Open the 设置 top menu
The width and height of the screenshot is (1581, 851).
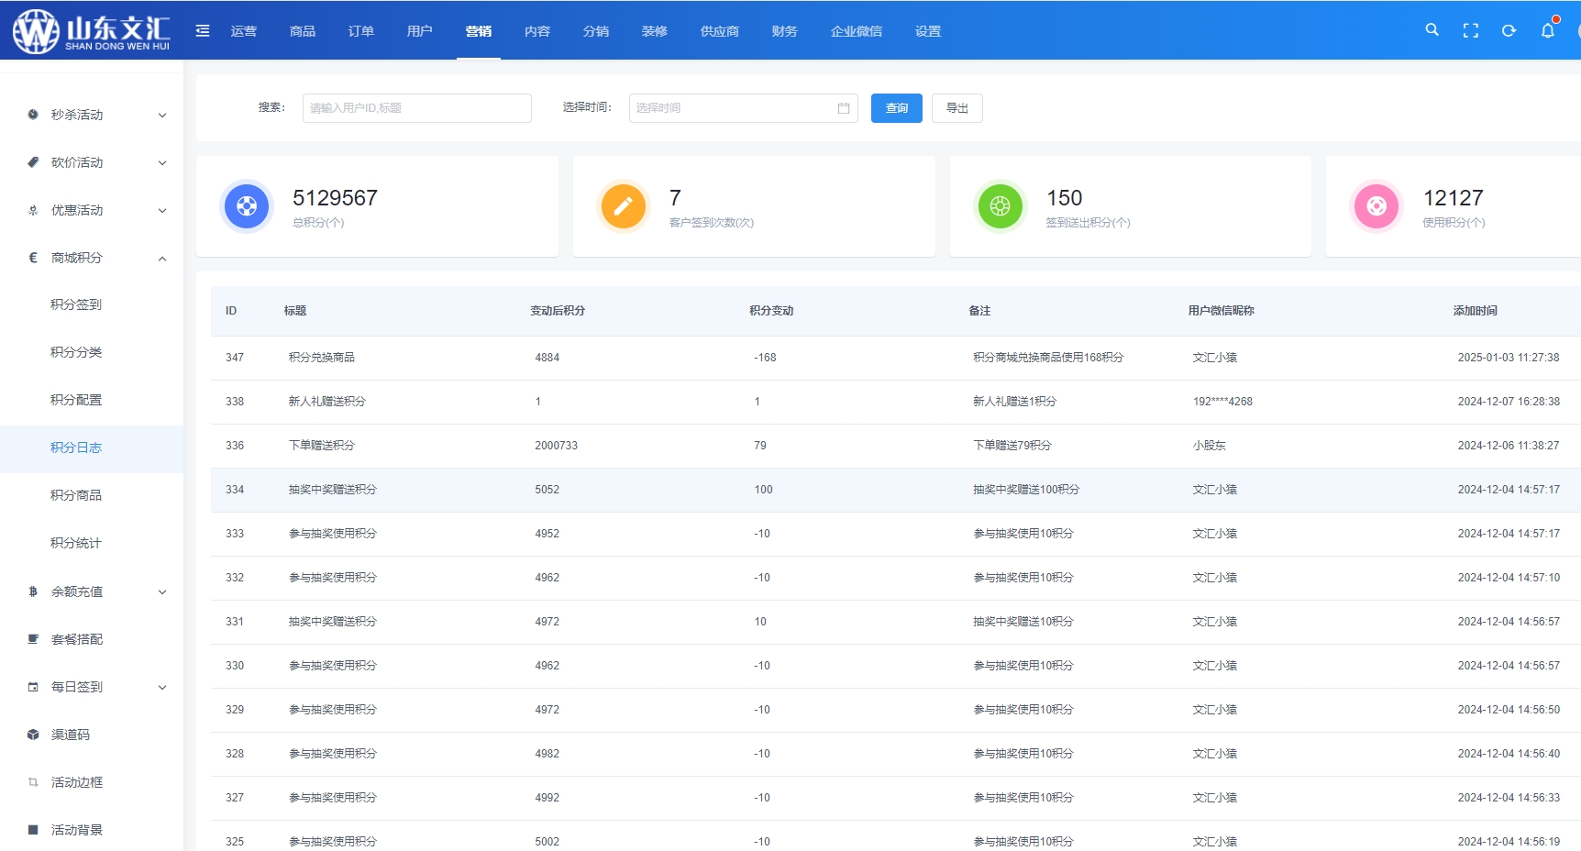tap(928, 31)
